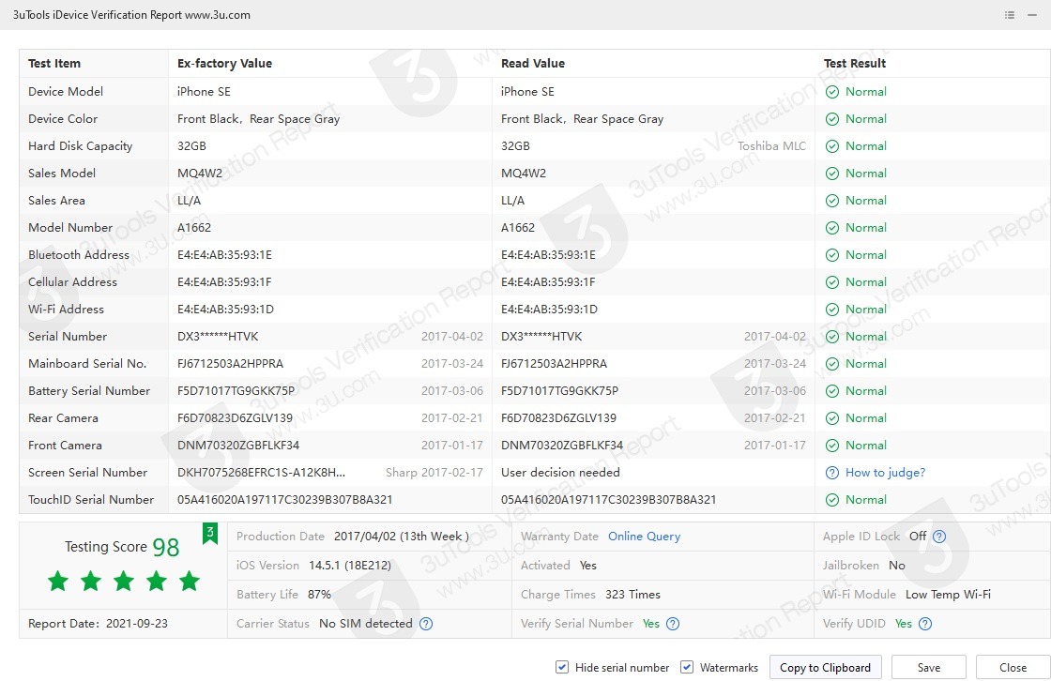Image resolution: width=1051 pixels, height=681 pixels.
Task: Click the Normal check icon for Wi-Fi Address
Action: click(831, 310)
